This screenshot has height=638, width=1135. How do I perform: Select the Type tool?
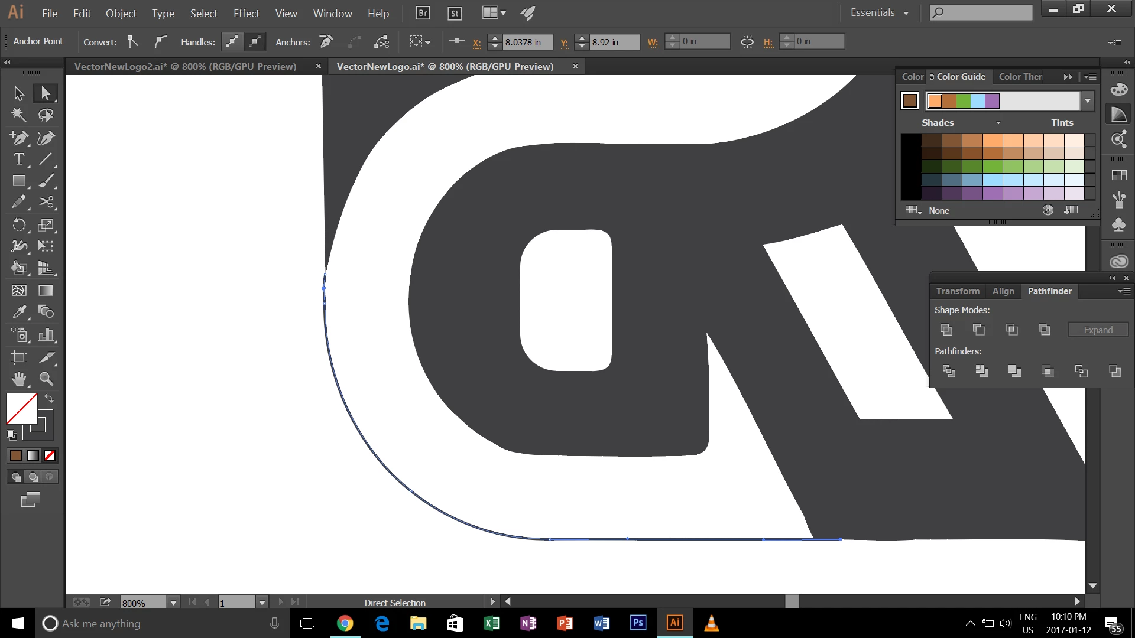click(x=19, y=159)
